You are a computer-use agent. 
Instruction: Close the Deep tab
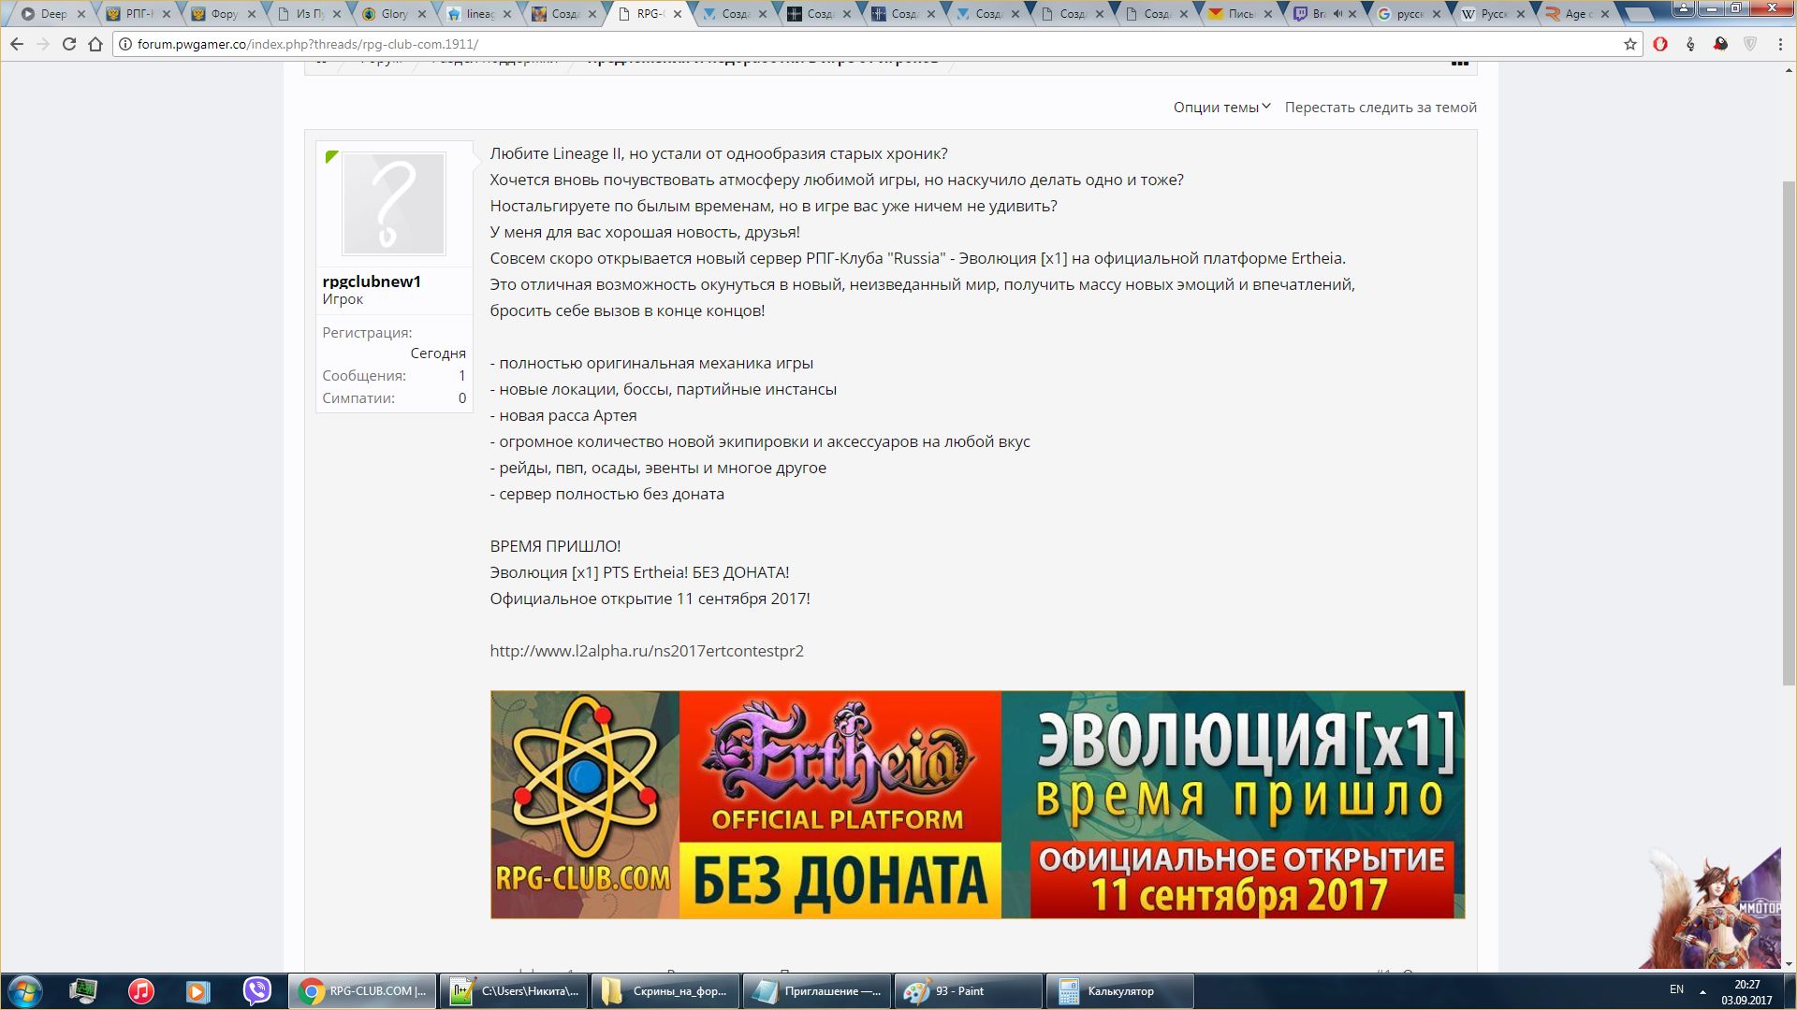[80, 14]
